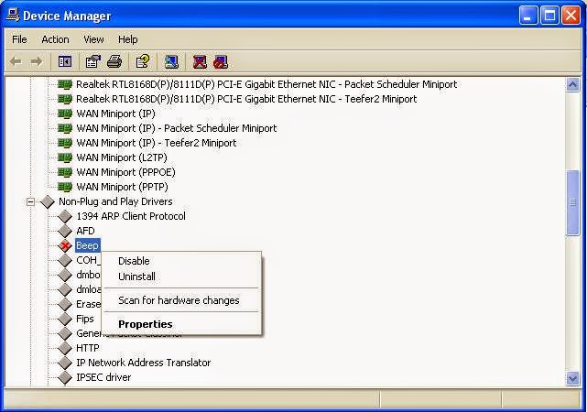Click the Forward arrow toolbar button

(x=37, y=61)
